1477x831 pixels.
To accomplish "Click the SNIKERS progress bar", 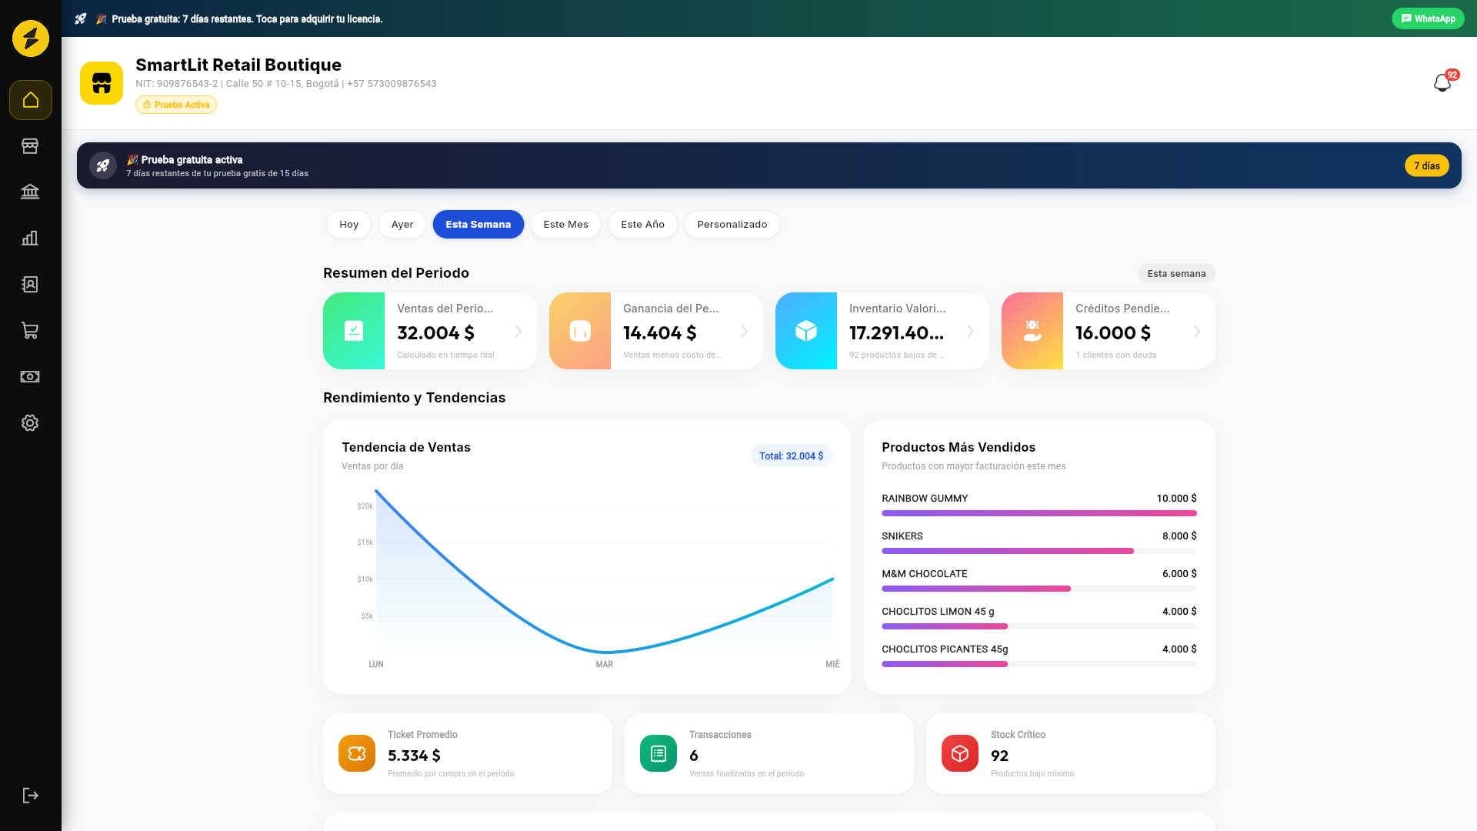I will [1039, 551].
